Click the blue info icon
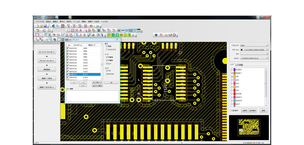Viewport: 304px width, 145px height. pos(156,35)
